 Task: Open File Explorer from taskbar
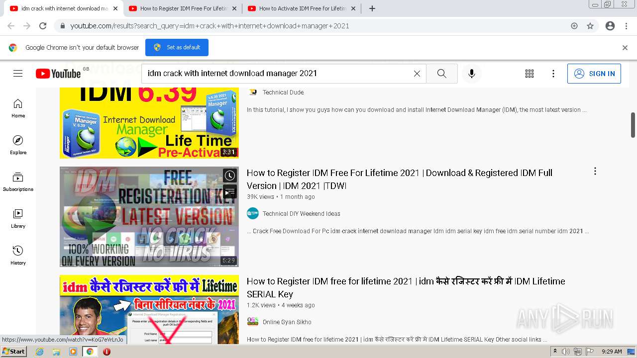click(x=56, y=352)
